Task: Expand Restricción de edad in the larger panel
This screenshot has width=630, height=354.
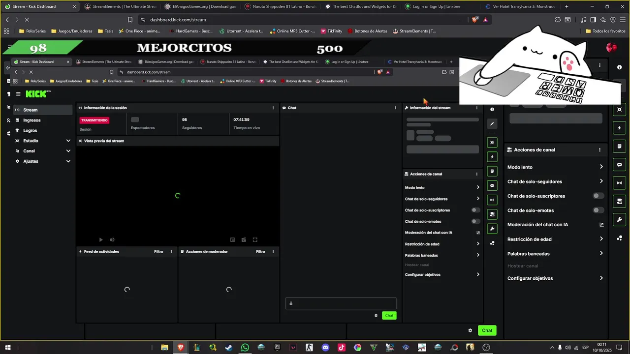Action: (x=555, y=239)
